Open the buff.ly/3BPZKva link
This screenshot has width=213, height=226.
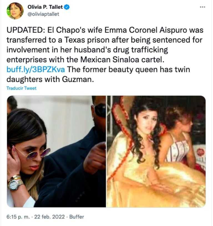(x=35, y=69)
